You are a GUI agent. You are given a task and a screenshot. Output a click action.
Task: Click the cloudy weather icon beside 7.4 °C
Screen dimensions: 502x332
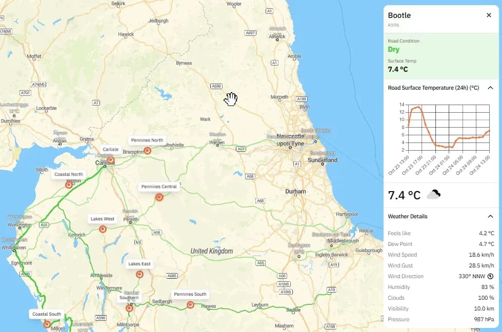point(432,195)
